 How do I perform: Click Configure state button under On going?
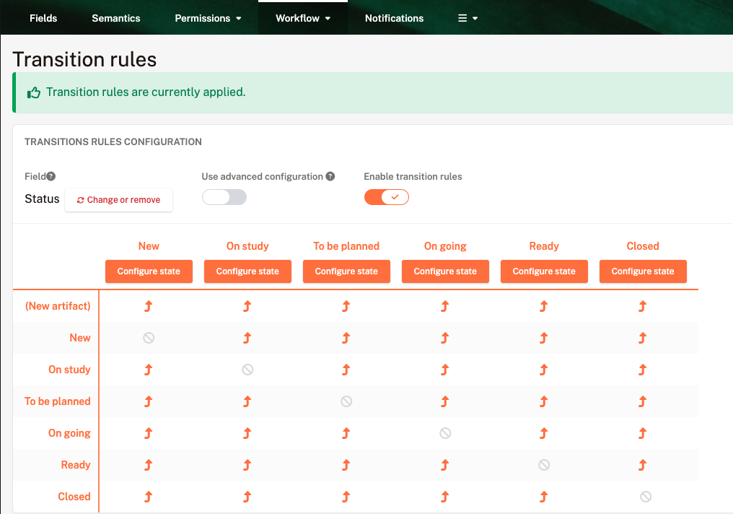click(445, 271)
